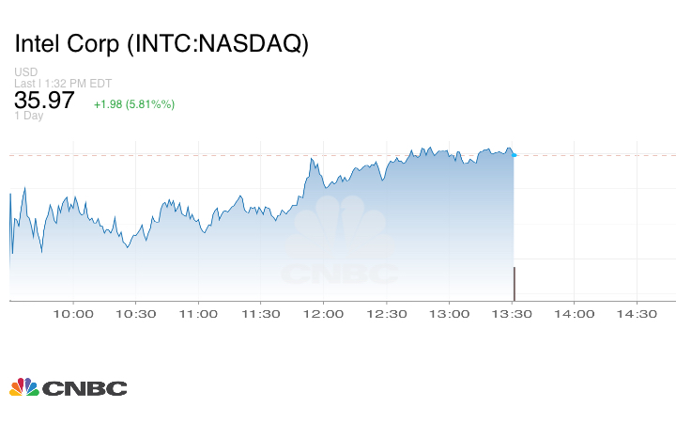Image resolution: width=676 pixels, height=423 pixels.
Task: Click the 10:00 time axis label
Action: pyautogui.click(x=73, y=314)
